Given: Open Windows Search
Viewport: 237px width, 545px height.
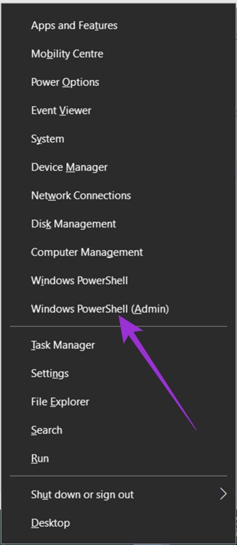Looking at the screenshot, I should (46, 430).
